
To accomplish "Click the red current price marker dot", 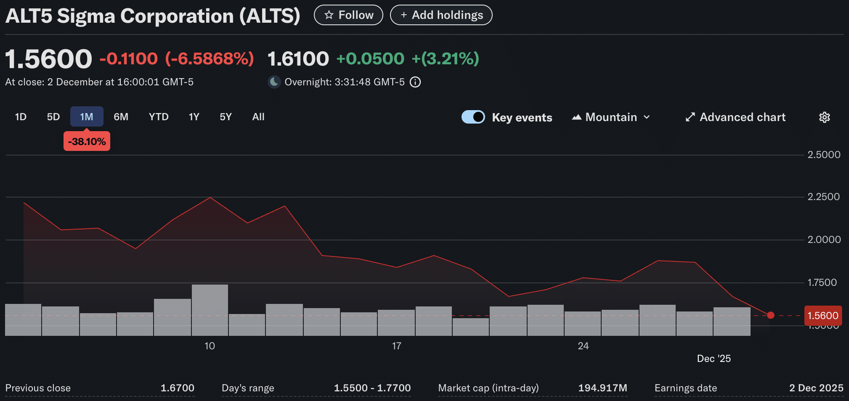I will click(x=771, y=315).
